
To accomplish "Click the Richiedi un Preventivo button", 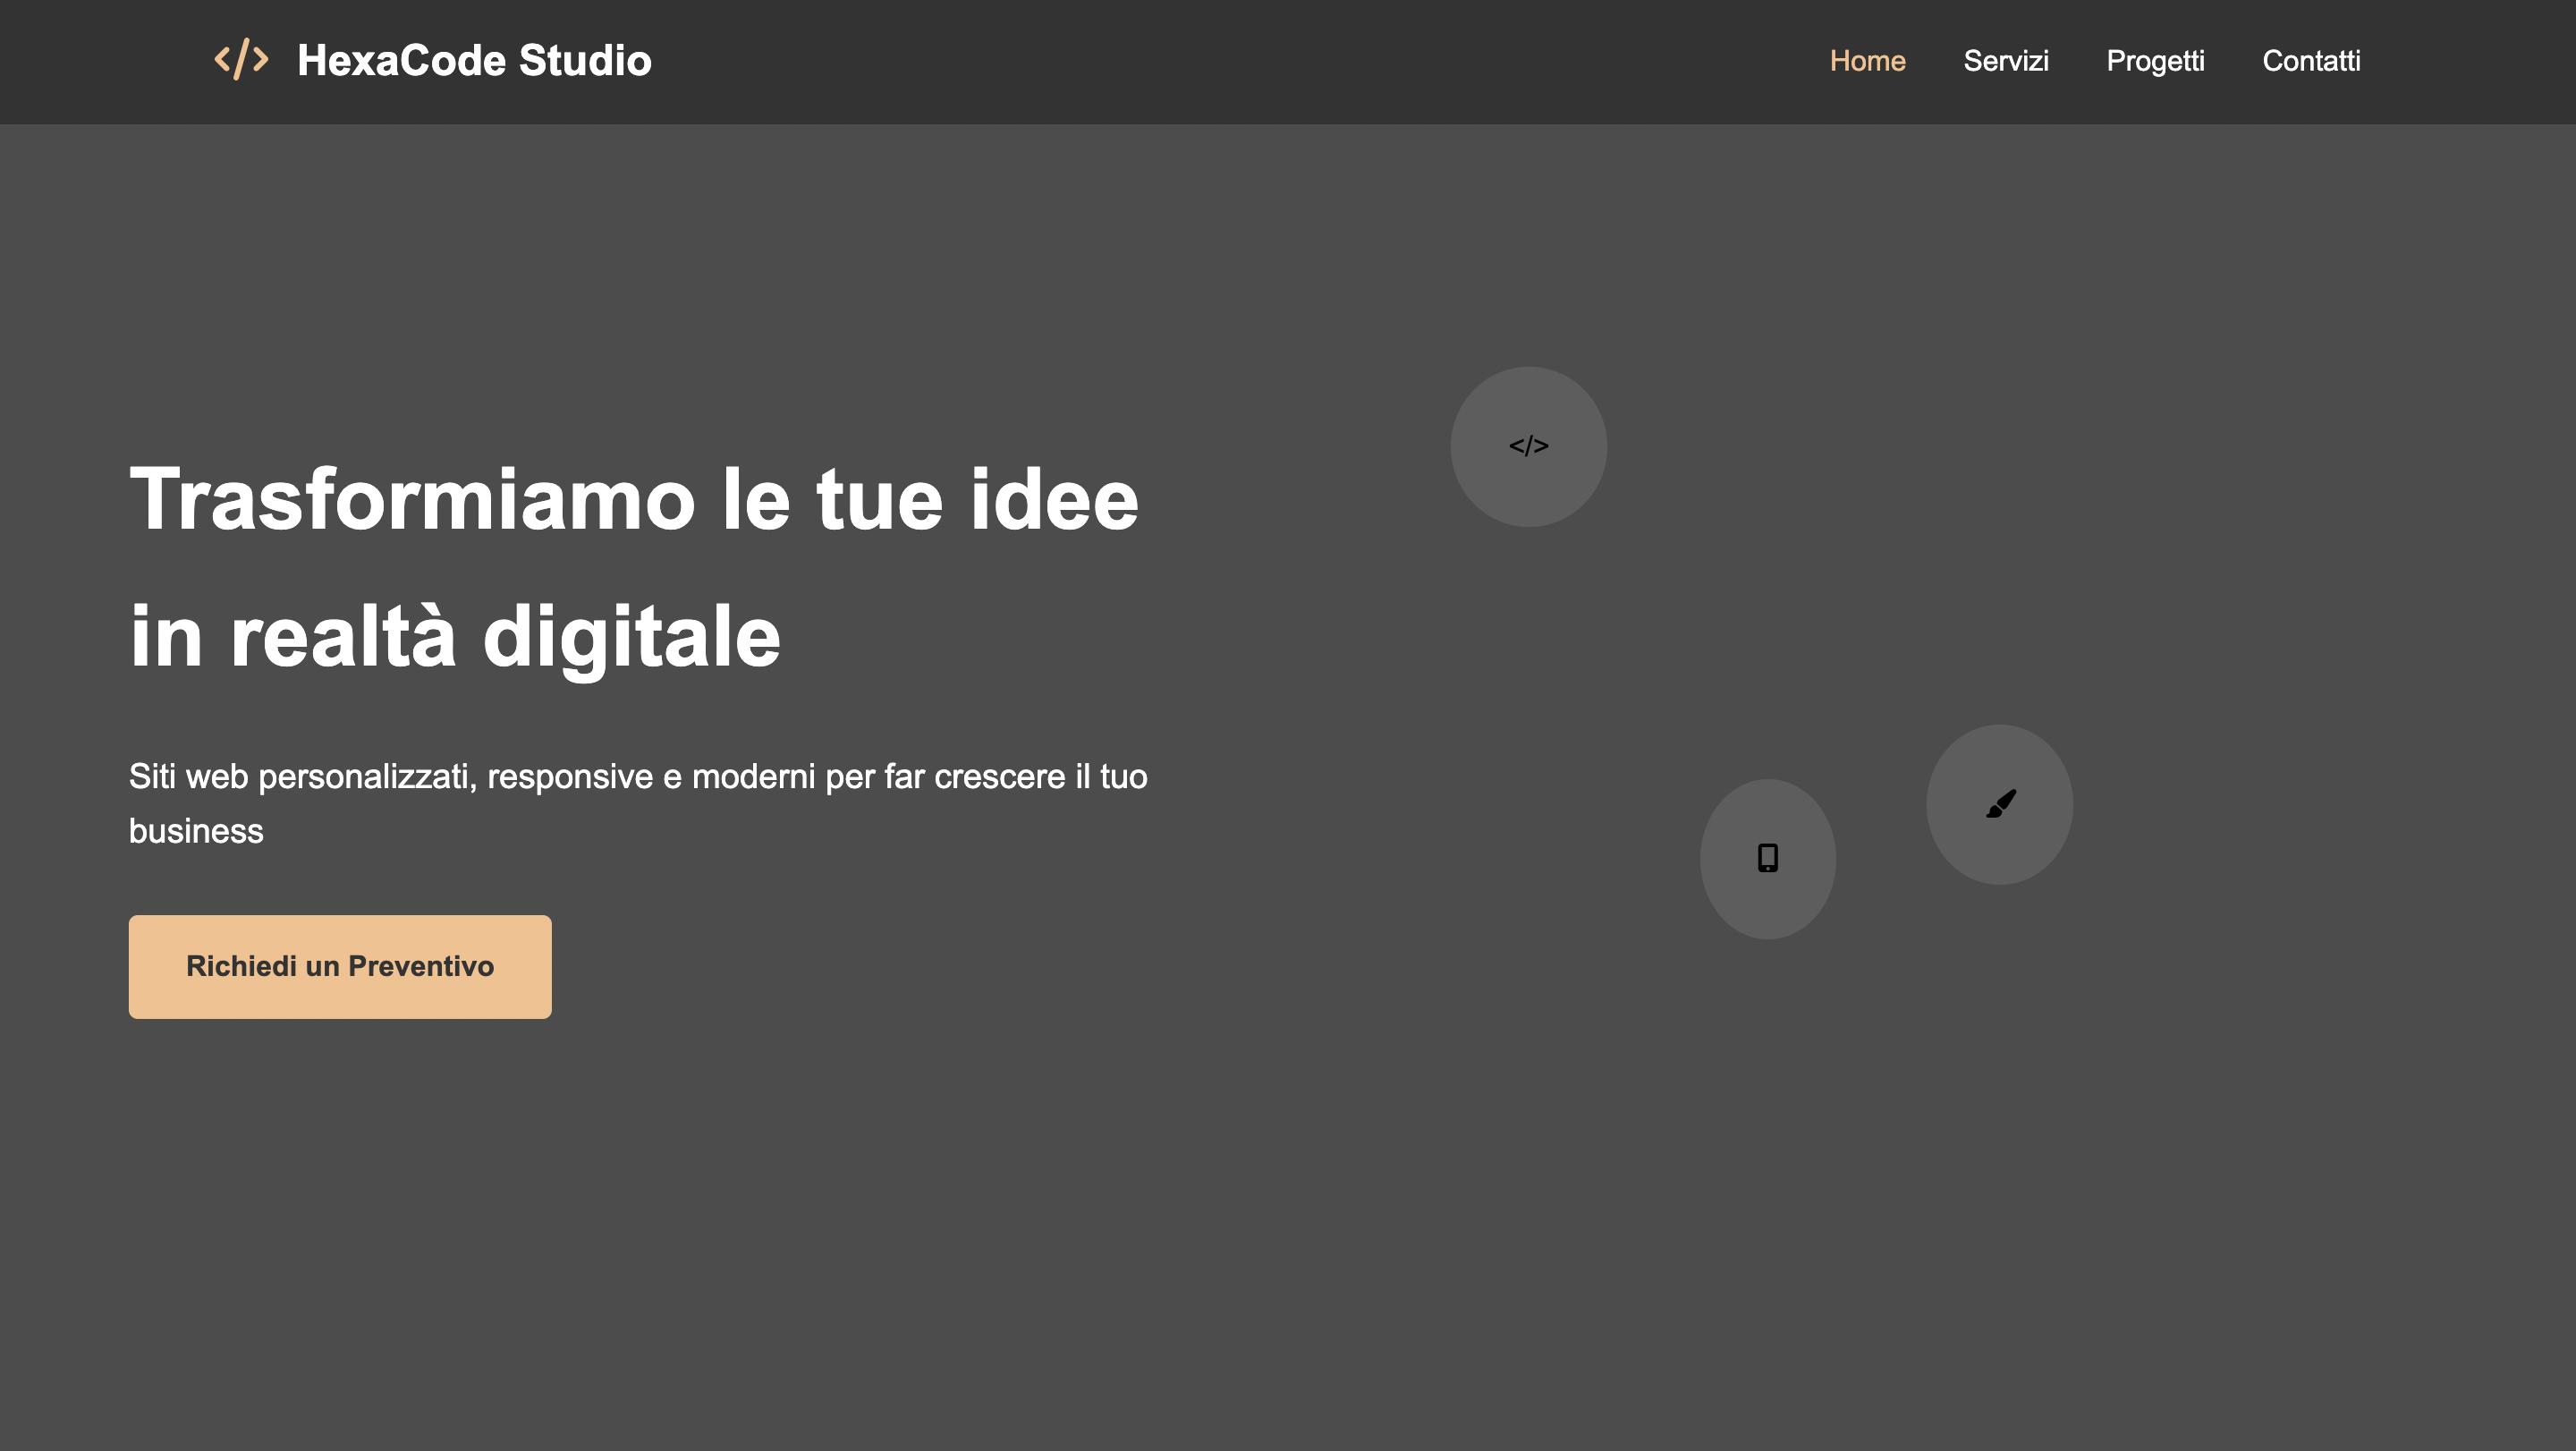I will 340,966.
